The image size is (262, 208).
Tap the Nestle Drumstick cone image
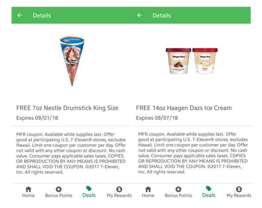click(72, 61)
